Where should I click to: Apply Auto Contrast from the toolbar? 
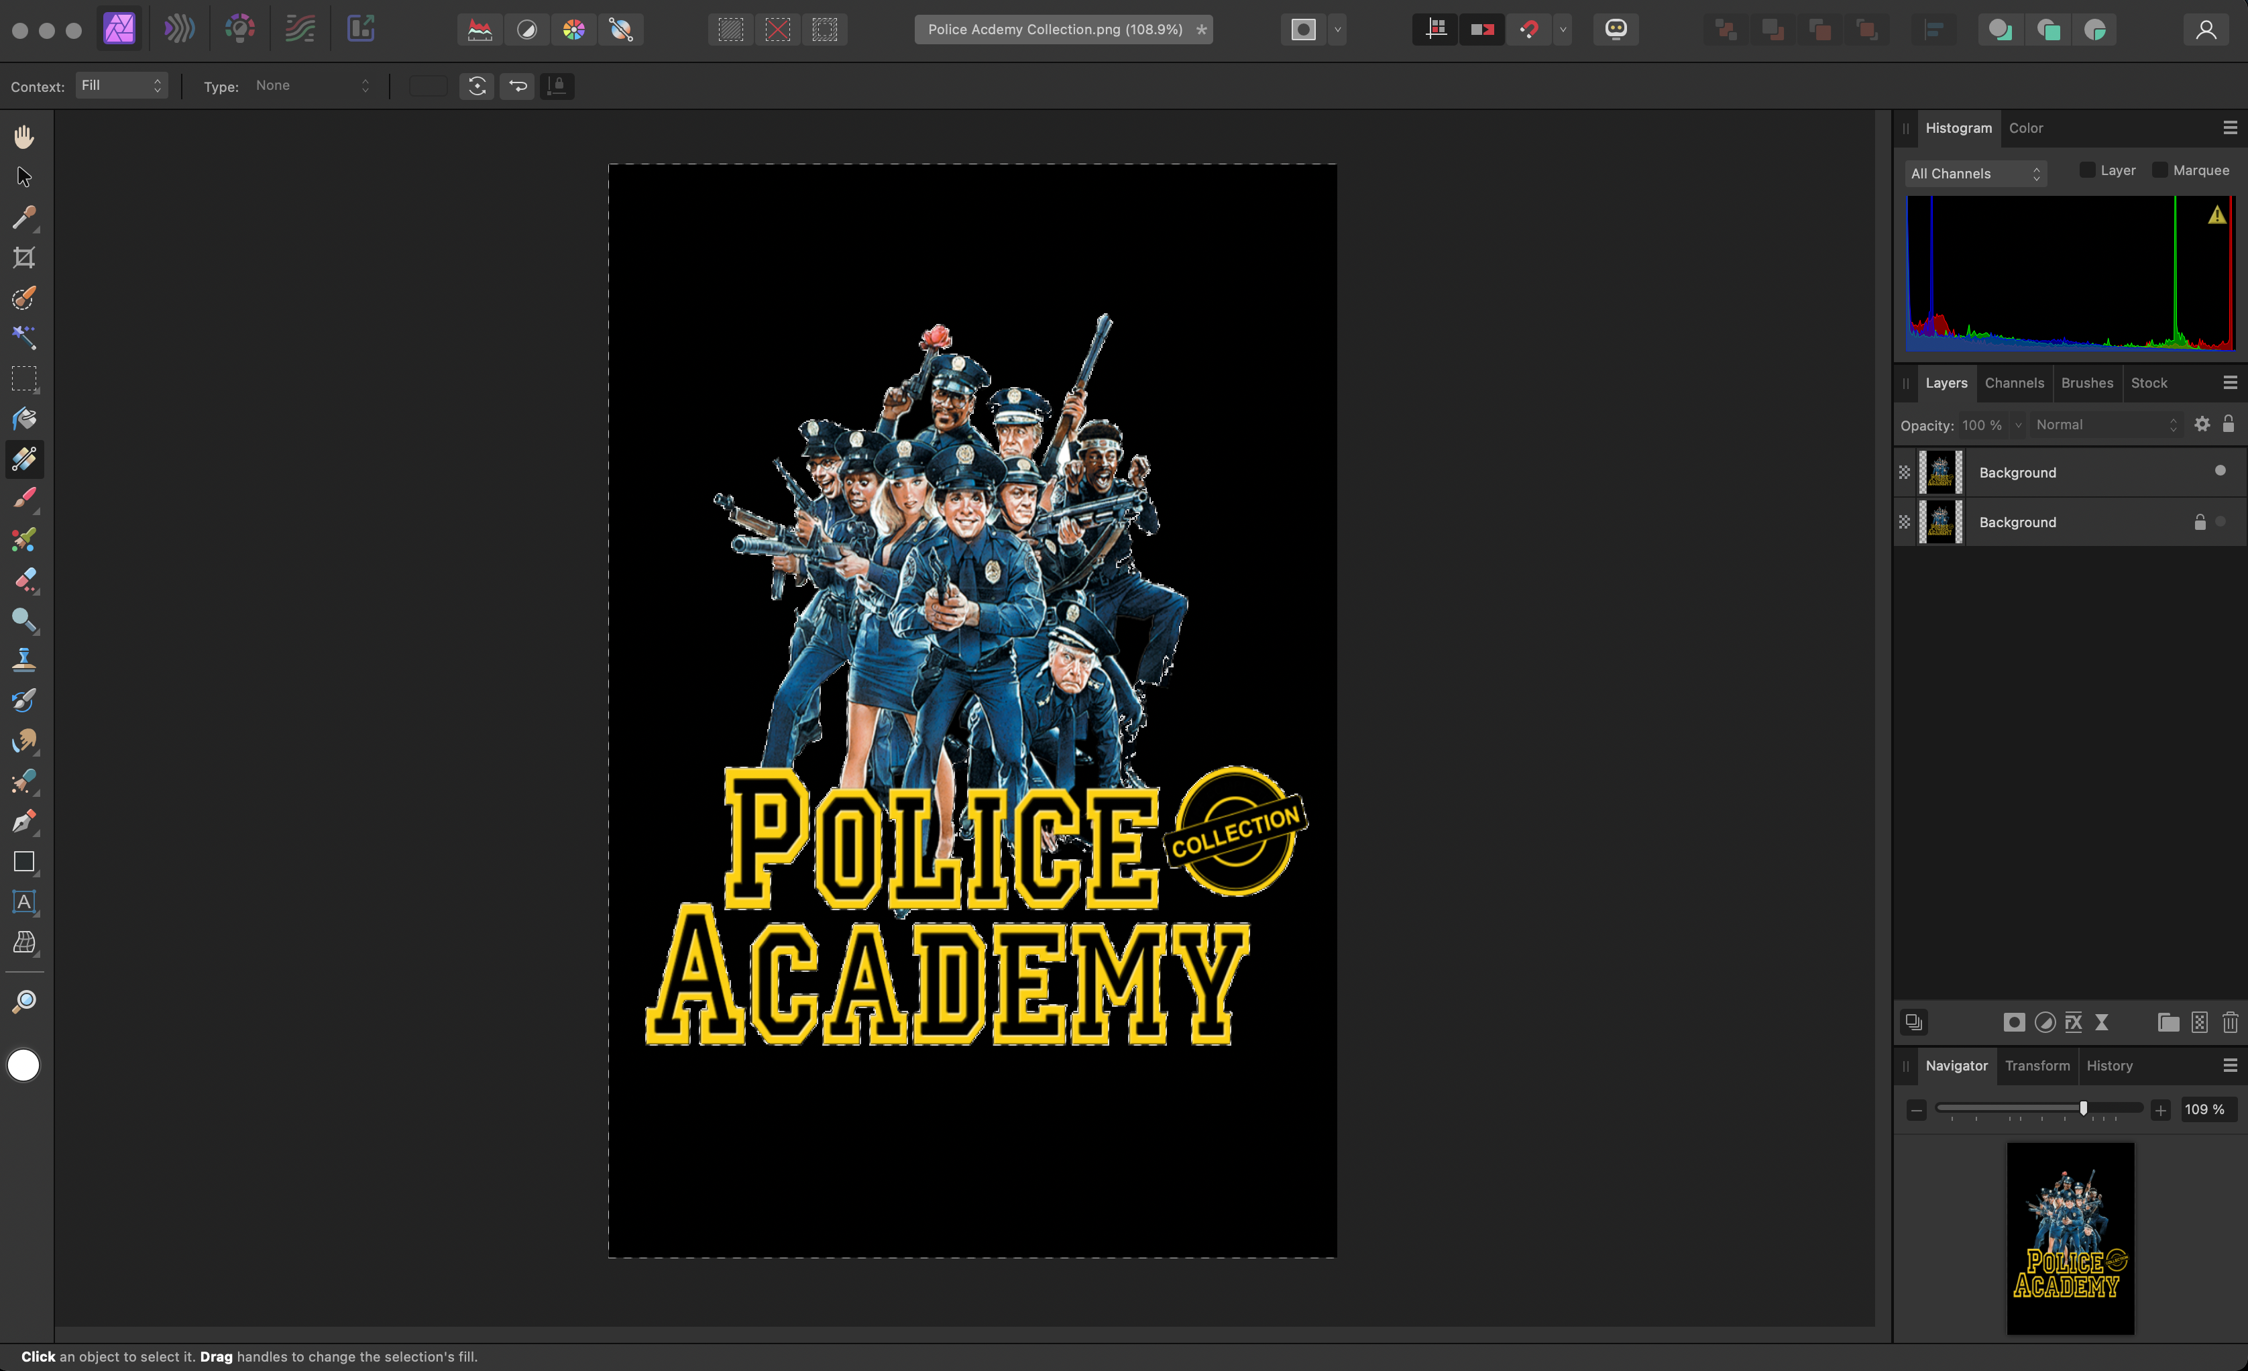coord(527,30)
